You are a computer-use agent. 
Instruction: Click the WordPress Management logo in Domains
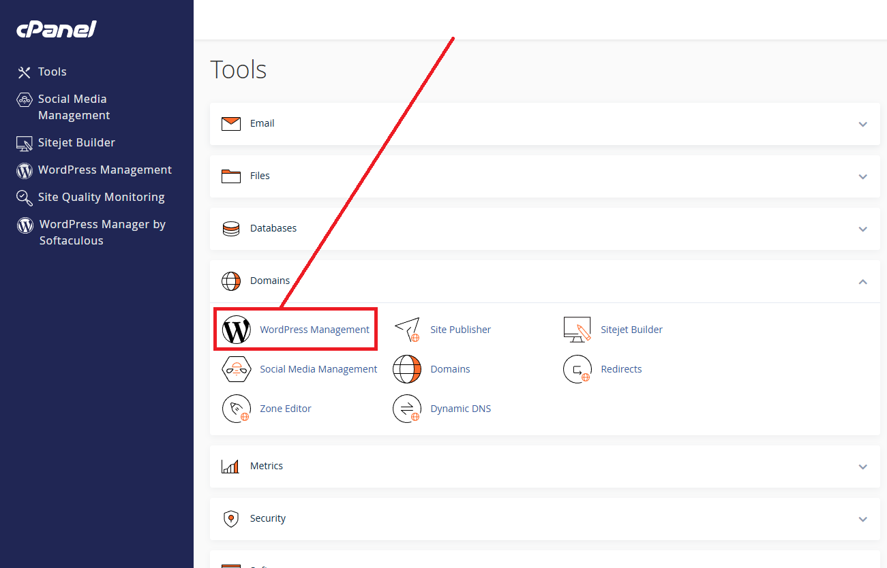pyautogui.click(x=237, y=330)
